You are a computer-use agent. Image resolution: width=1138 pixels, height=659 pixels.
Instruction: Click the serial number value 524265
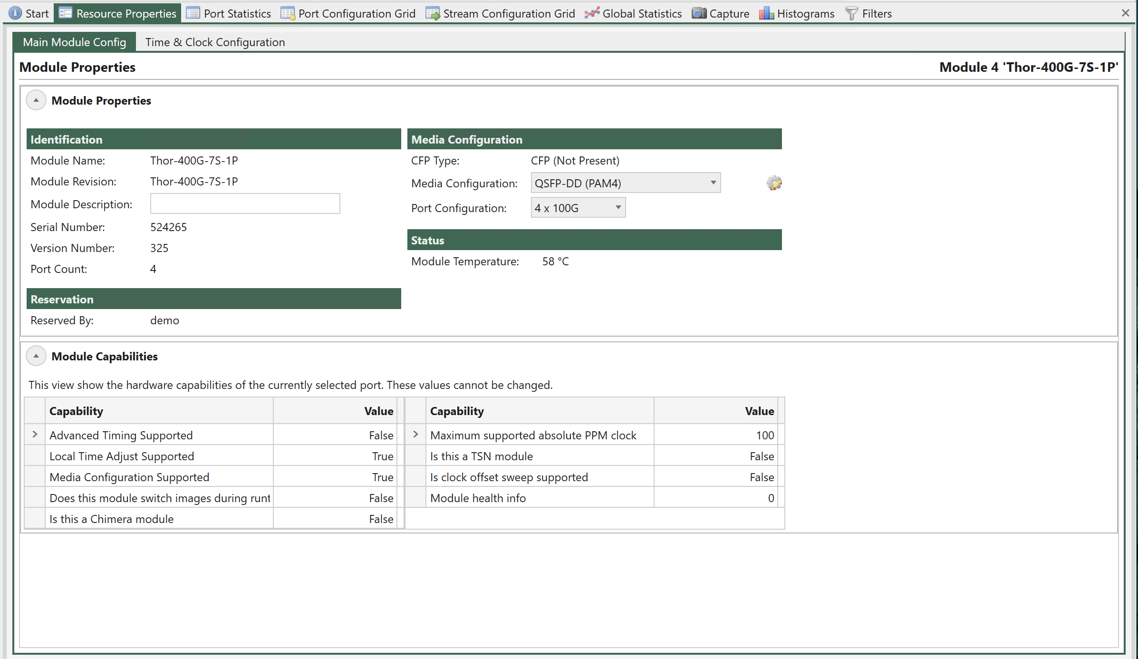click(x=168, y=227)
